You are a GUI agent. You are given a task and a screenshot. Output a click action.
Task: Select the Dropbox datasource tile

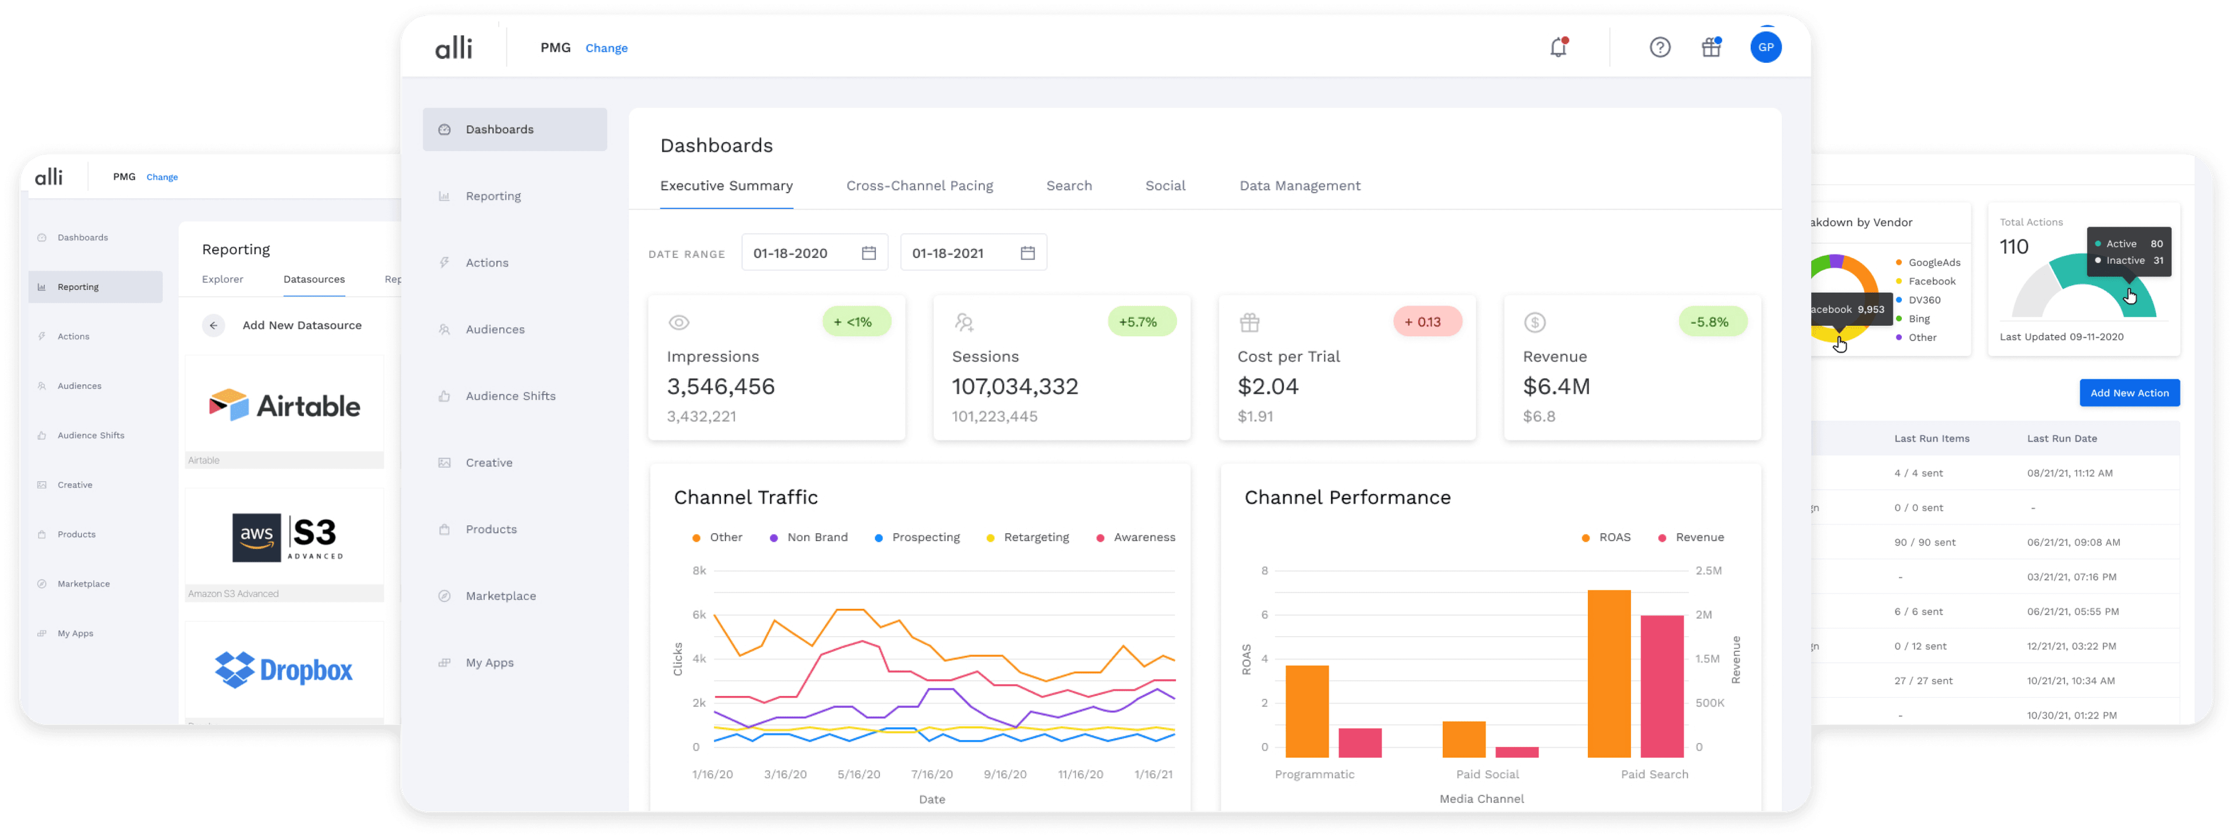[x=283, y=670]
